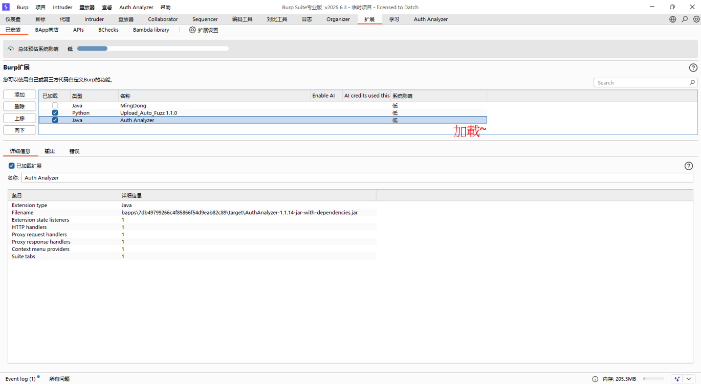Image resolution: width=701 pixels, height=388 pixels.
Task: Open the settings gear icon in top bar
Action: tap(696, 19)
